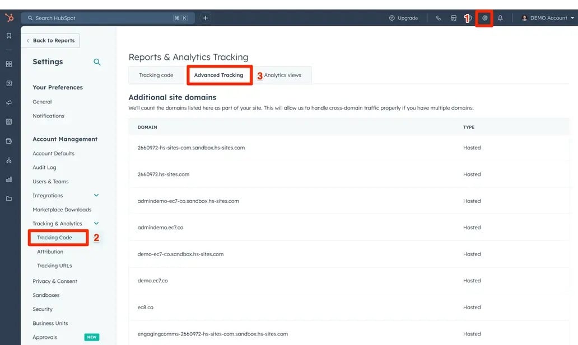
Task: Open the Library folder icon in sidebar
Action: point(9,199)
